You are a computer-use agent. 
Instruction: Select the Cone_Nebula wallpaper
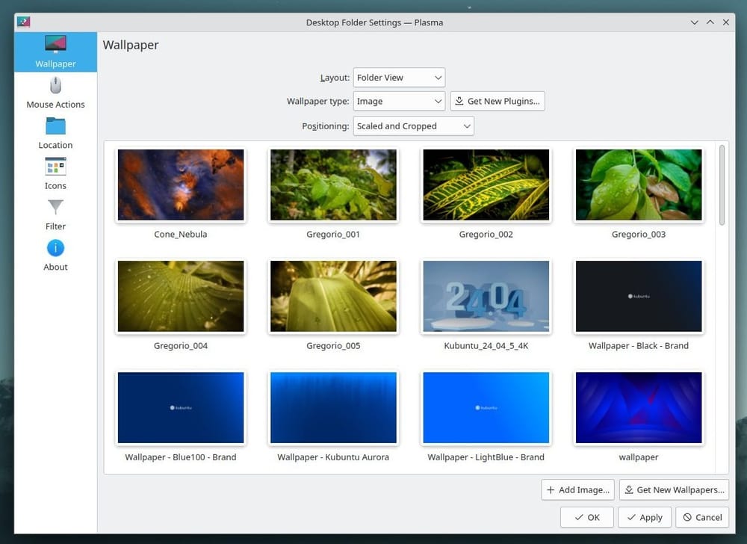pyautogui.click(x=180, y=185)
